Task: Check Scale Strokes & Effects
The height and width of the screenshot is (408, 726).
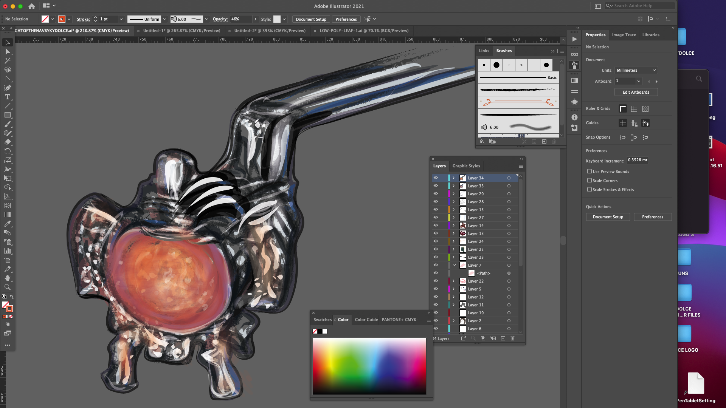Action: 589,190
